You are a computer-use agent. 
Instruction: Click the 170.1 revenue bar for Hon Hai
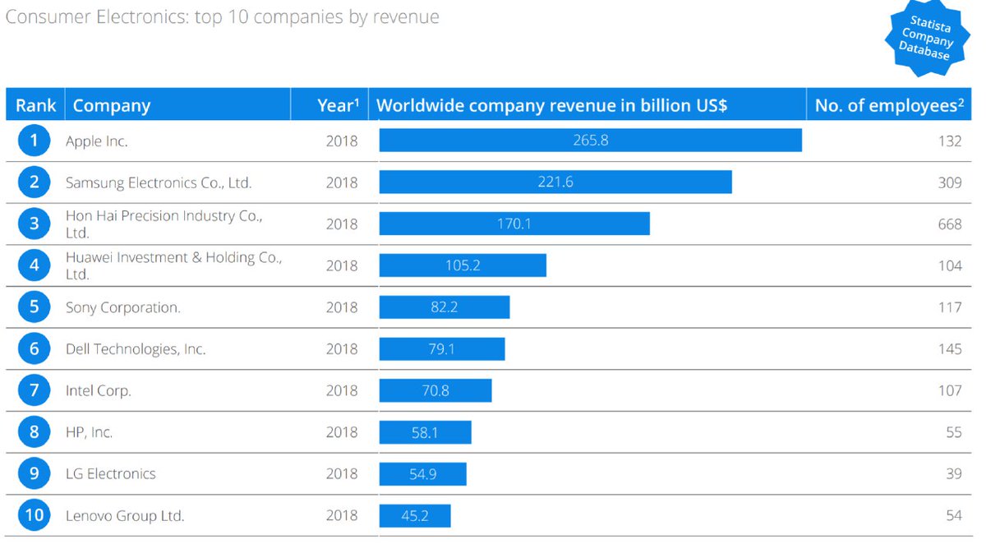pyautogui.click(x=514, y=224)
